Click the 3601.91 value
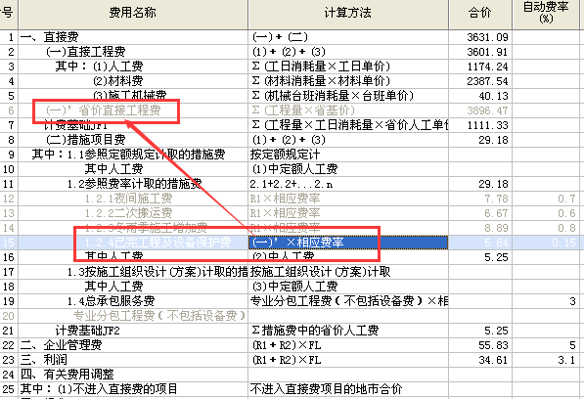Image resolution: width=584 pixels, height=399 pixels. [x=487, y=52]
